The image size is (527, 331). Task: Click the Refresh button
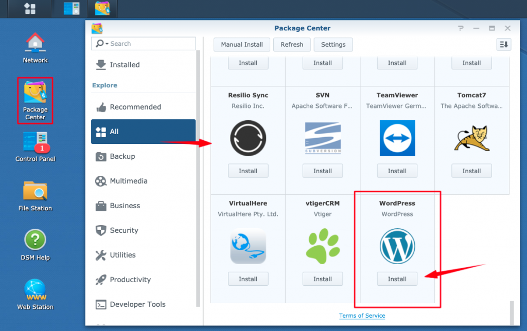[292, 45]
